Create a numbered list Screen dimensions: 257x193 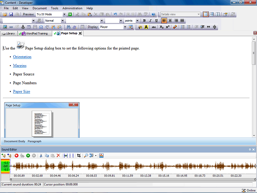(183, 27)
